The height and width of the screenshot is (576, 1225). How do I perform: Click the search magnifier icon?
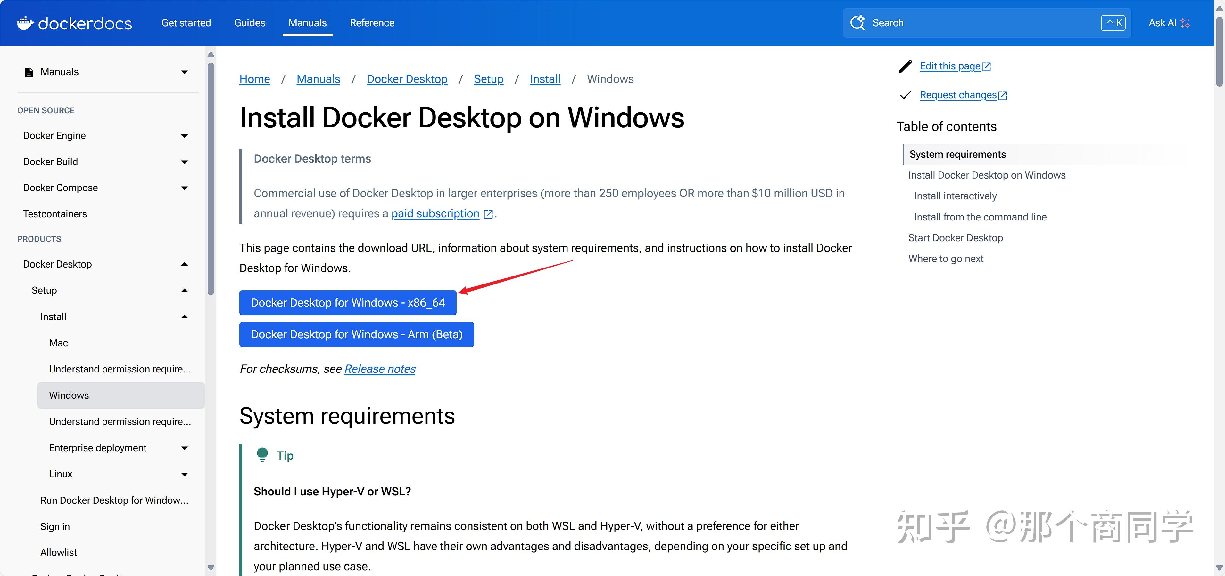[x=858, y=22]
